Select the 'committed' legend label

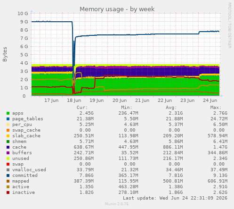25,176
